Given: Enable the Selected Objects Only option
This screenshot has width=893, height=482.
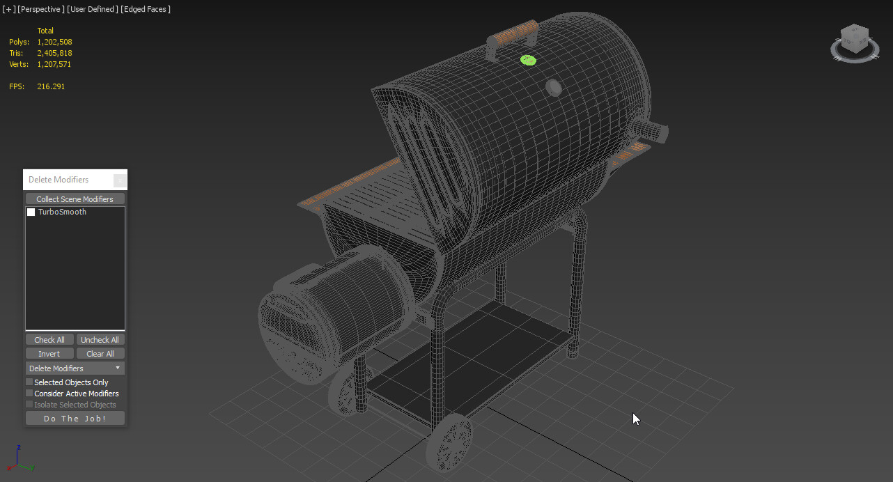Looking at the screenshot, I should tap(29, 382).
